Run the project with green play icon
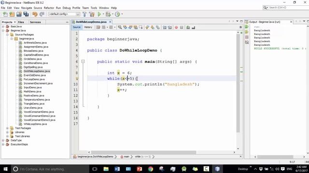The width and height of the screenshot is (309, 173). pos(99,14)
